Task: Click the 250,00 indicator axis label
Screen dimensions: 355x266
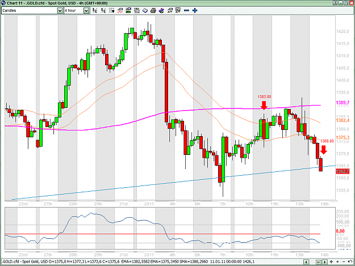Action: pos(343,212)
